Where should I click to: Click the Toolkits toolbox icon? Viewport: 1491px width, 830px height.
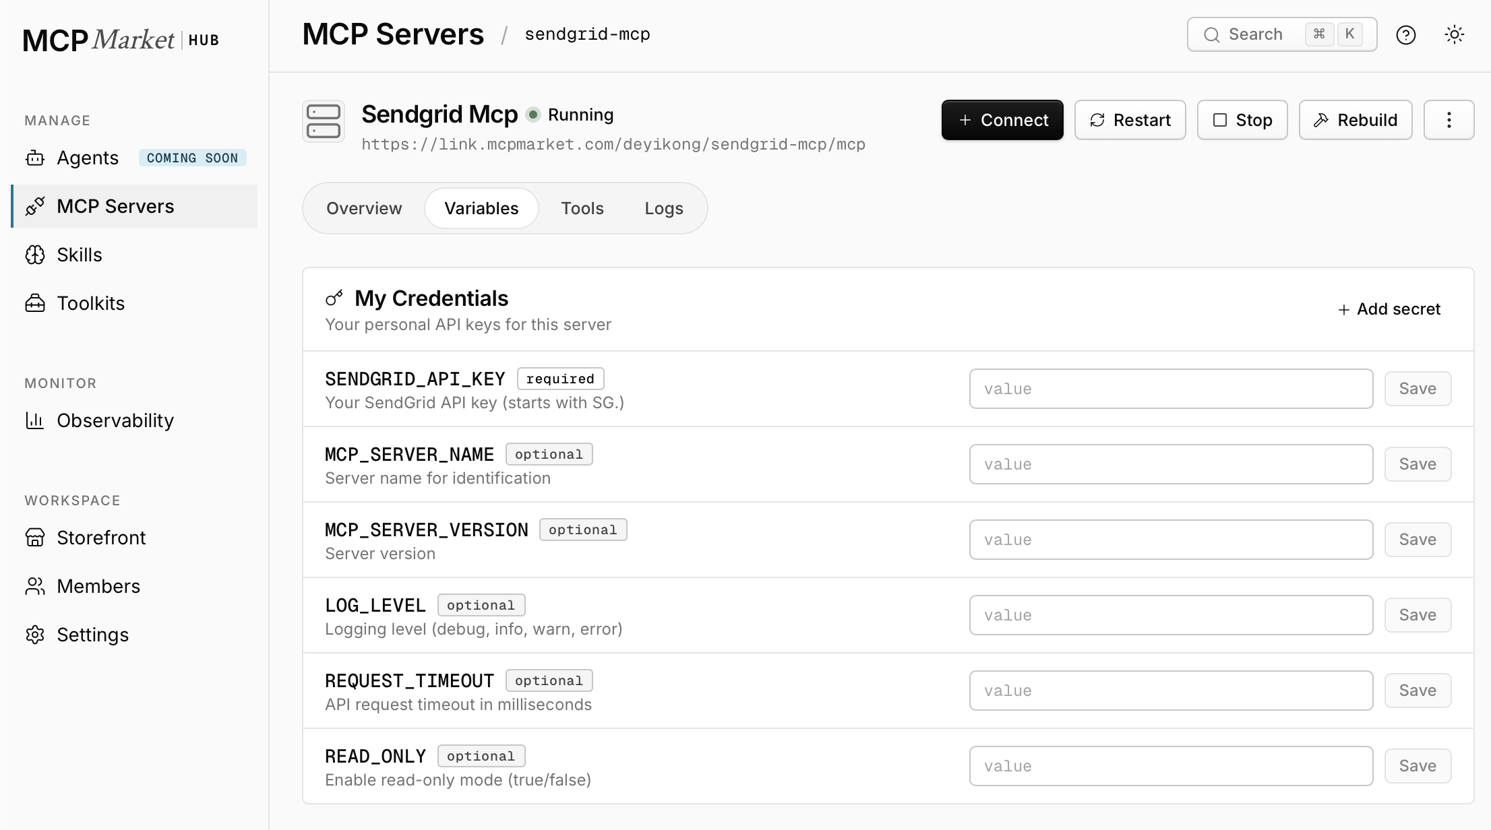coord(35,303)
